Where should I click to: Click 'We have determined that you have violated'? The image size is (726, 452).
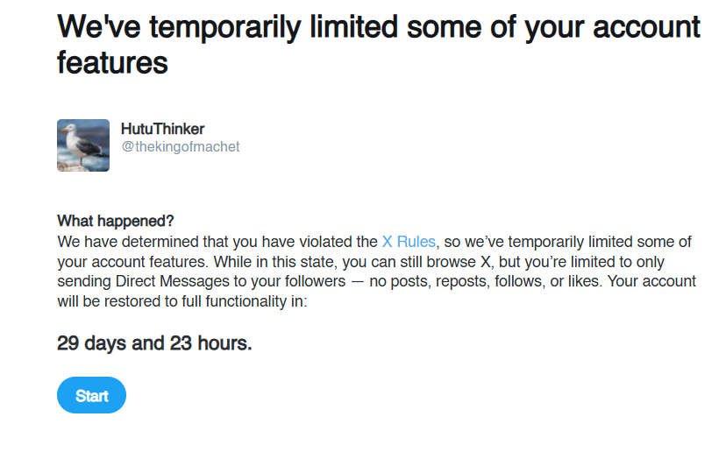coord(217,242)
